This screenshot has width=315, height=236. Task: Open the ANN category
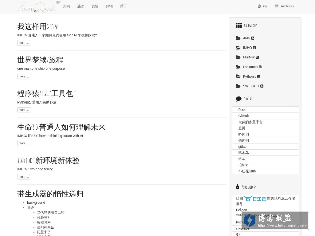(246, 38)
